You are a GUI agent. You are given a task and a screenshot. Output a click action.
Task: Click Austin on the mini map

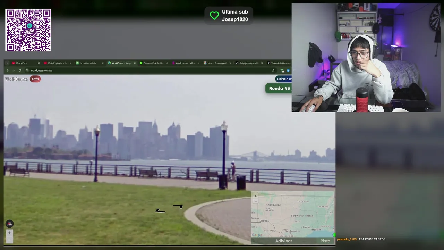(x=306, y=227)
